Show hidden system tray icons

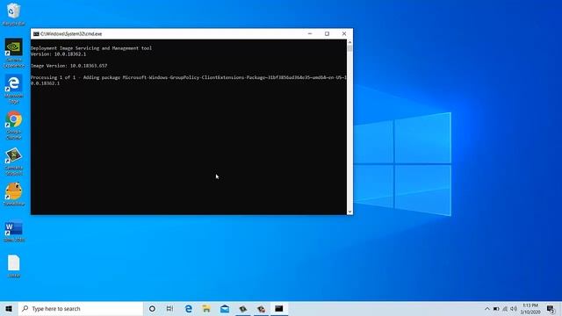tap(487, 309)
